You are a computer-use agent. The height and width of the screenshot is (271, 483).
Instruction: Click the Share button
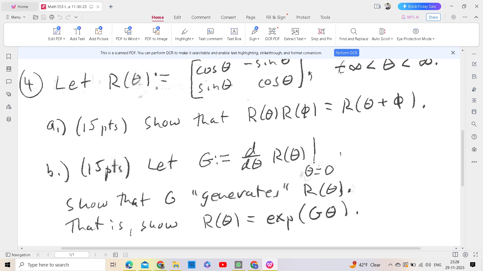433,17
